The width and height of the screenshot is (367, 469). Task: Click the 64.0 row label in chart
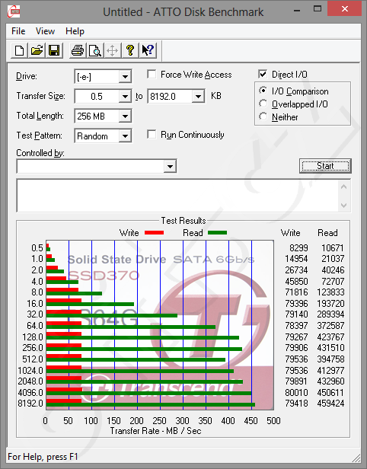[35, 325]
